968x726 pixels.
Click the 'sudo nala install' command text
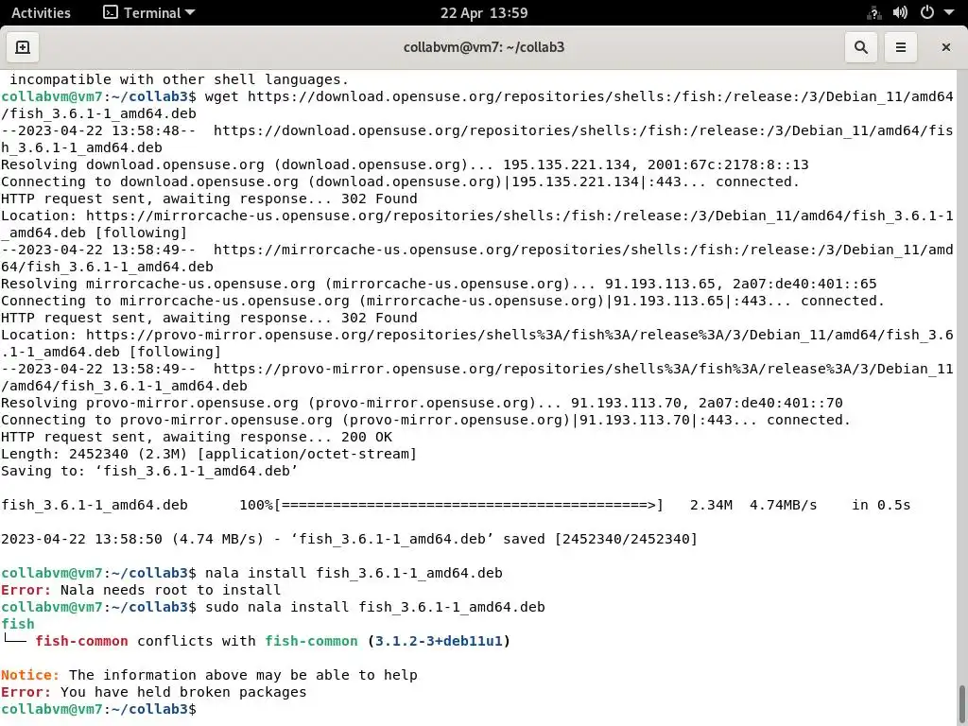(374, 607)
